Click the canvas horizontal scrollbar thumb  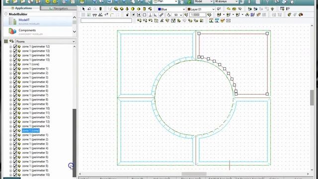point(194,174)
